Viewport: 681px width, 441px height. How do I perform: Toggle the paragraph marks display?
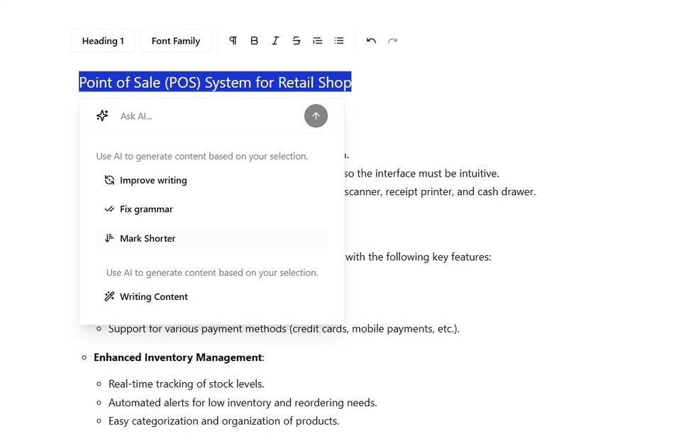point(233,40)
